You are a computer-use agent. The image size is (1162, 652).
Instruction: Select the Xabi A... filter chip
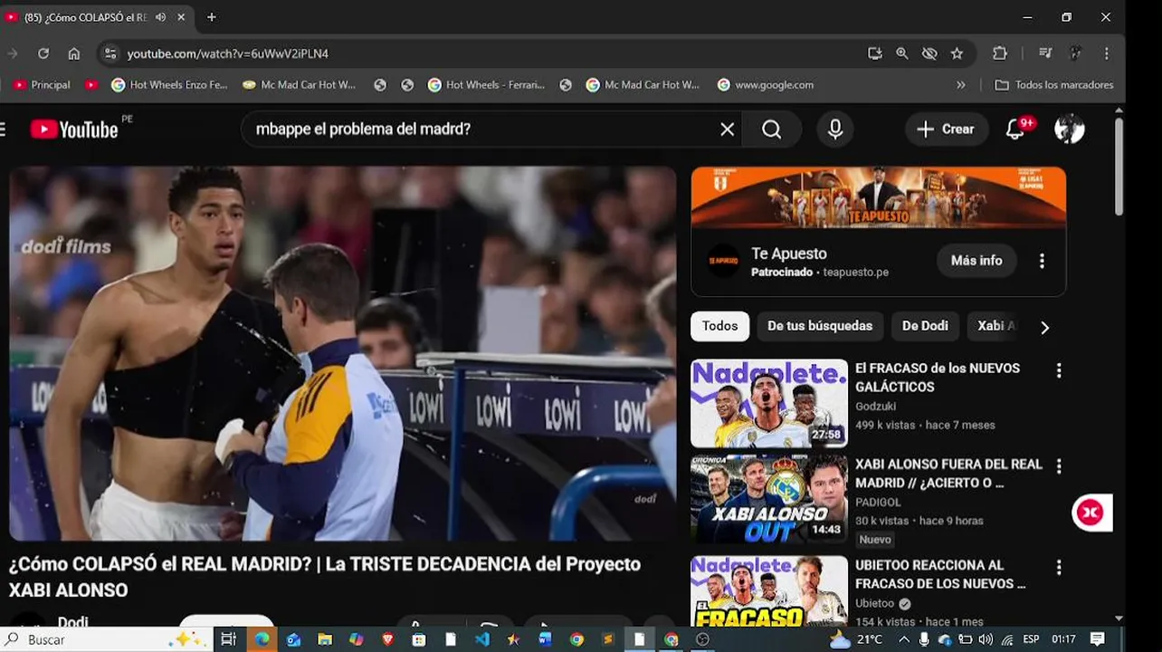tap(995, 326)
